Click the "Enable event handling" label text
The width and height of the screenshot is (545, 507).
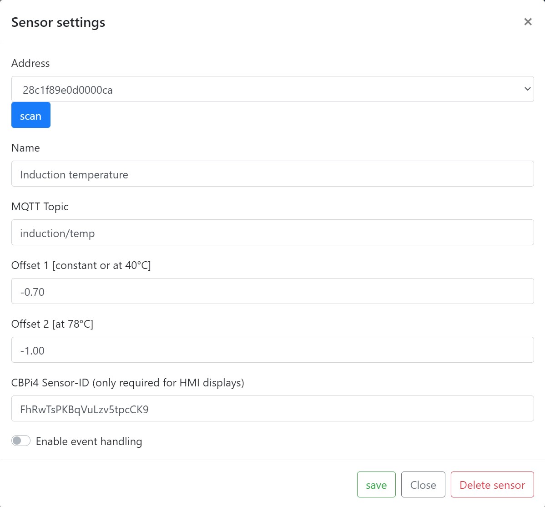[89, 441]
